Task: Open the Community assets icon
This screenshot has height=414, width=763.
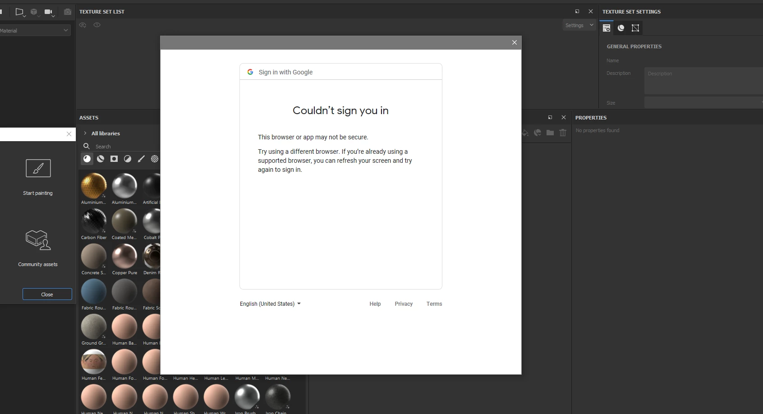Action: (x=38, y=239)
